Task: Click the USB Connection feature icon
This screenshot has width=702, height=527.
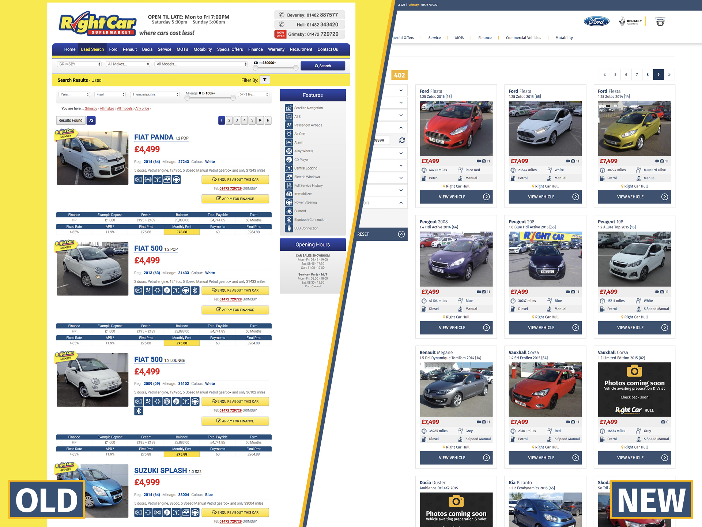Action: (289, 228)
